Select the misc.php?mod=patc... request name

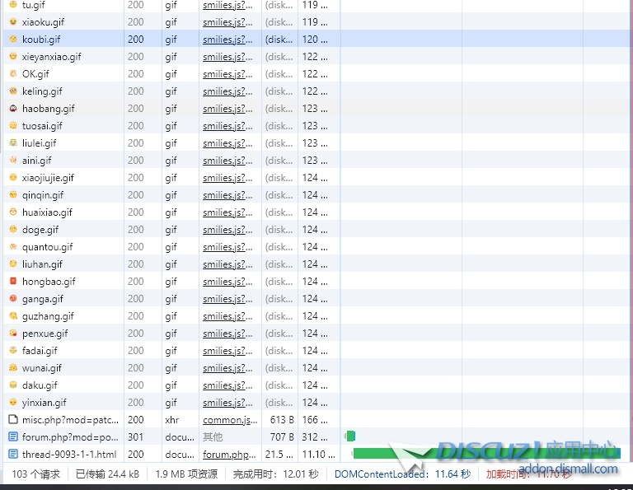pos(71,420)
